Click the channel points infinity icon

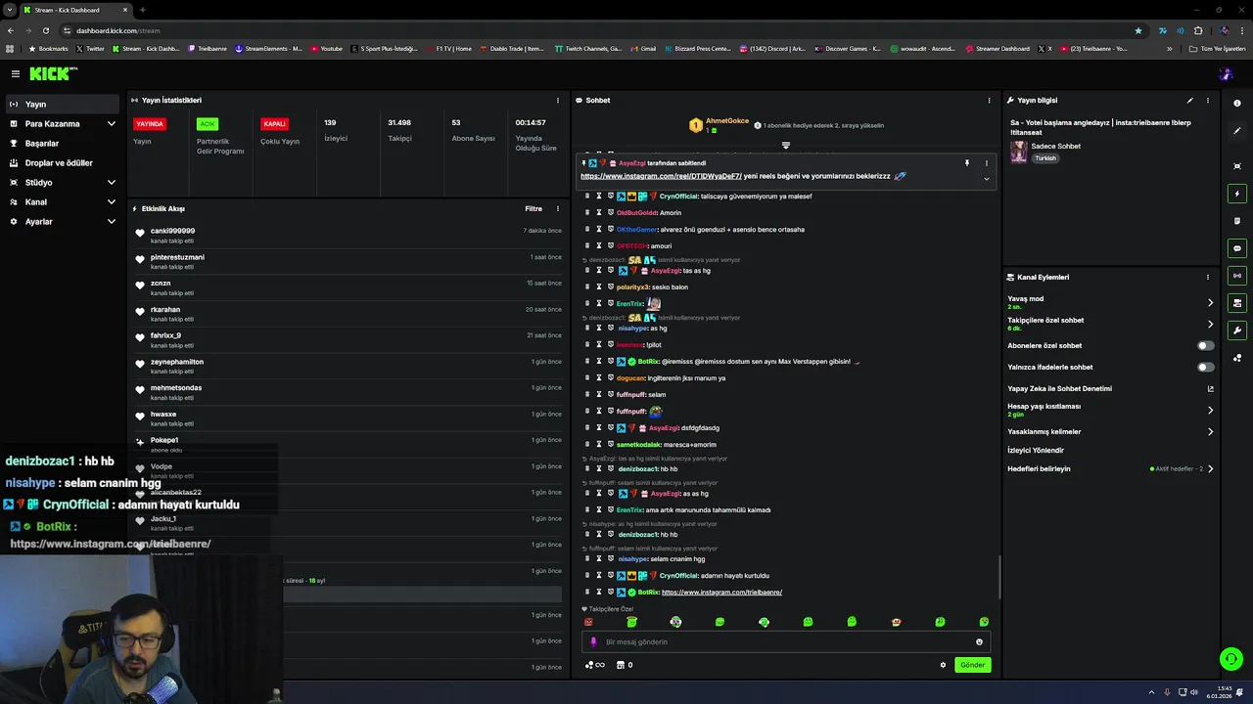(594, 665)
